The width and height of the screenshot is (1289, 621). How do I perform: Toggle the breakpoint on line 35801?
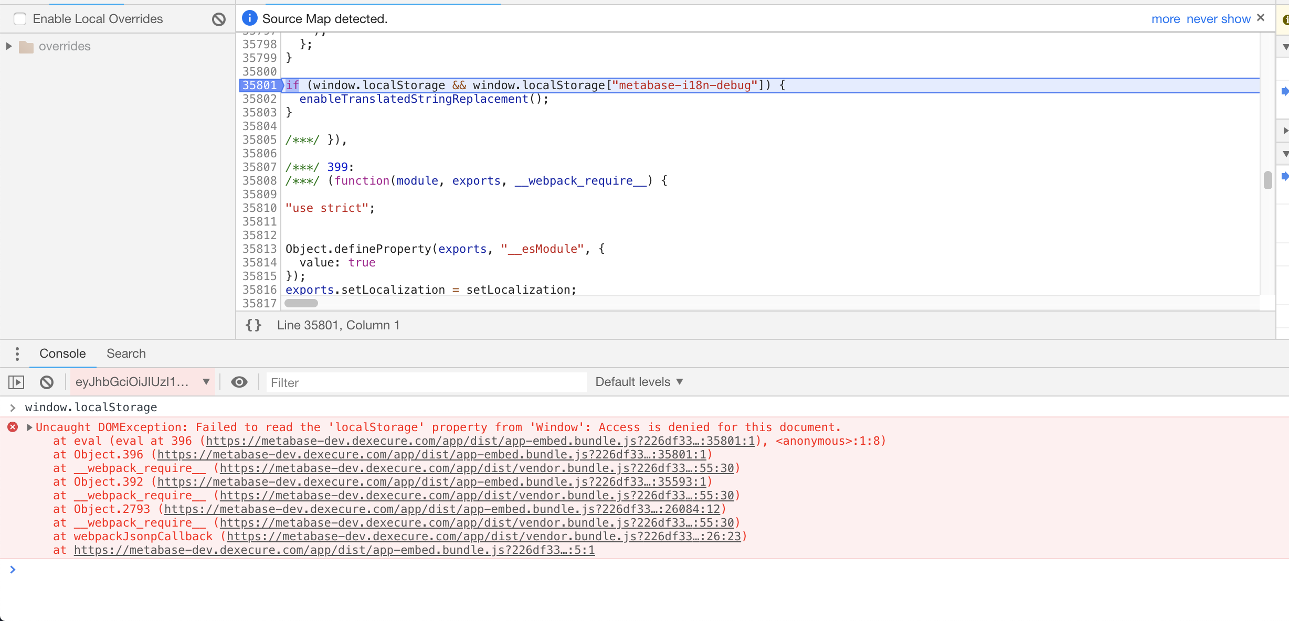[260, 85]
